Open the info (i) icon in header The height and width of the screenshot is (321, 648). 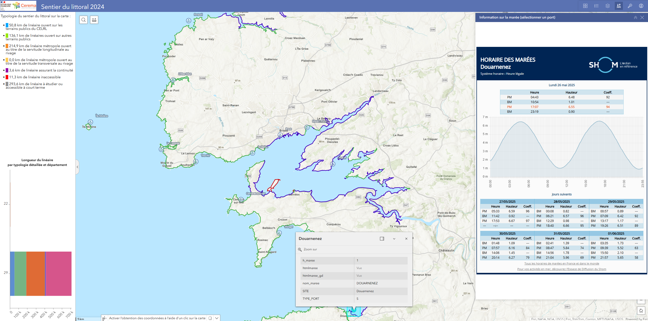[641, 6]
